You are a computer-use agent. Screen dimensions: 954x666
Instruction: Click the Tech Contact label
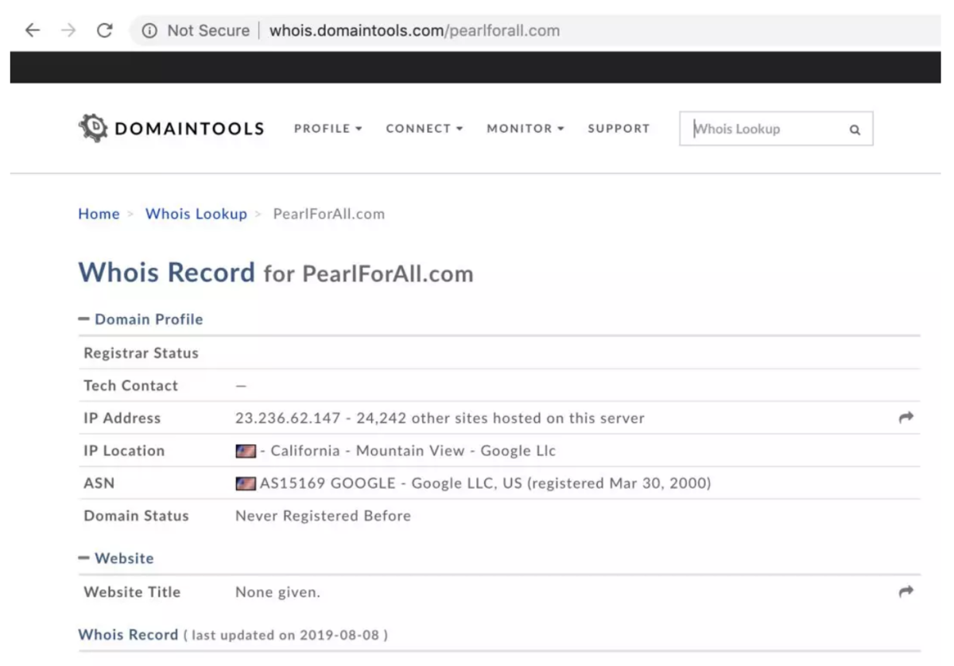coord(130,385)
